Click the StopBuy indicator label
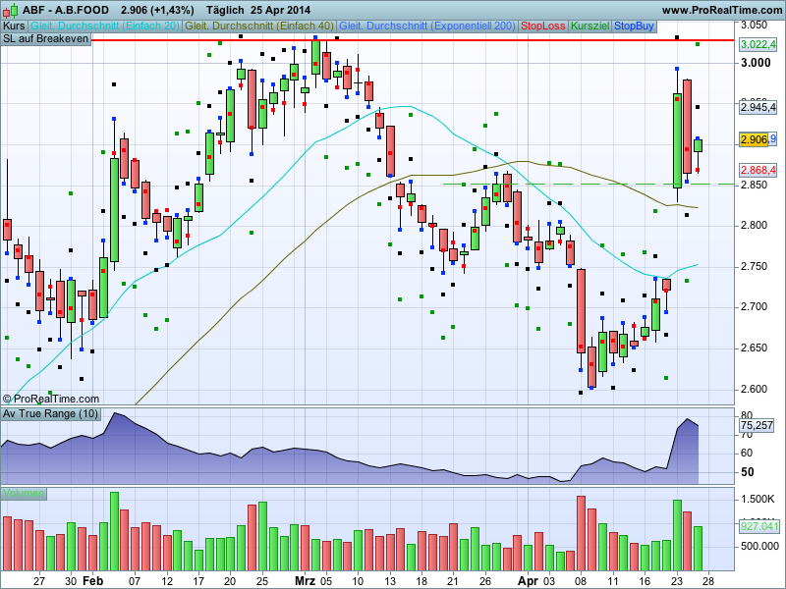Screen dimensions: 786x589 pos(634,27)
